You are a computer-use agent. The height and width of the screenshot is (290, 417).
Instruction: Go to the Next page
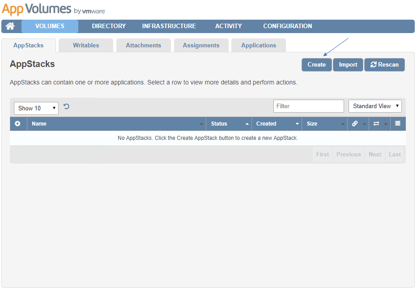[x=375, y=154]
